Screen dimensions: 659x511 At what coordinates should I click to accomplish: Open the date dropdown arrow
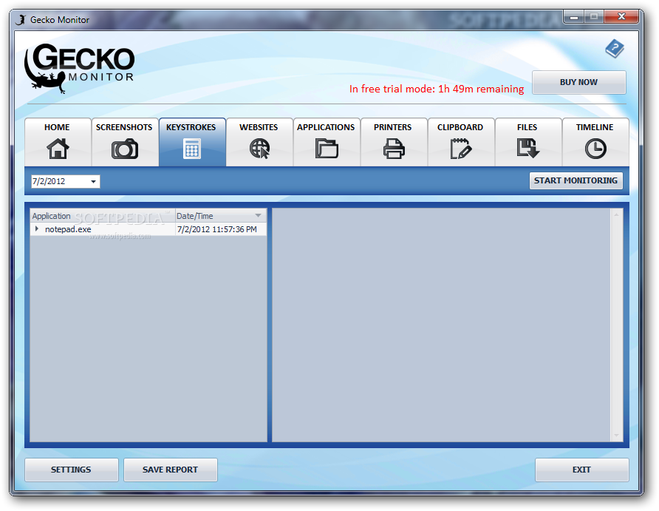pos(93,182)
